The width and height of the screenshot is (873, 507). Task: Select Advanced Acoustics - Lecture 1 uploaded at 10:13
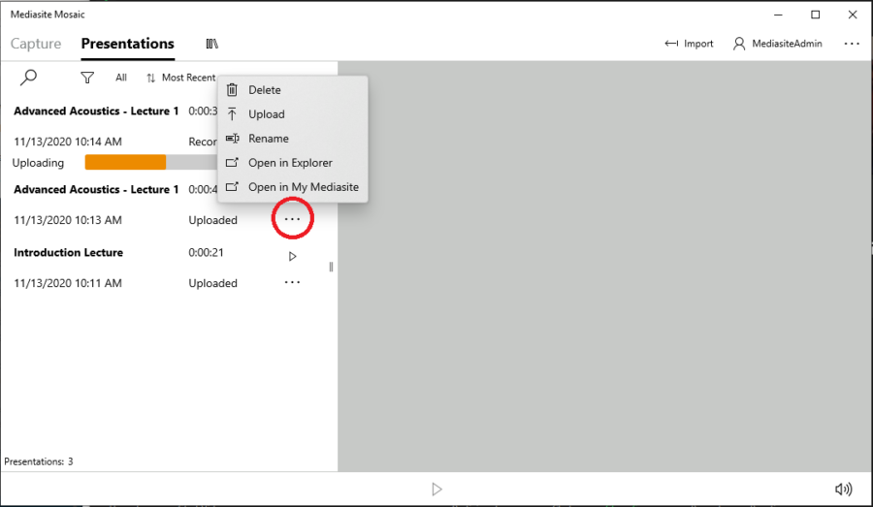point(96,190)
